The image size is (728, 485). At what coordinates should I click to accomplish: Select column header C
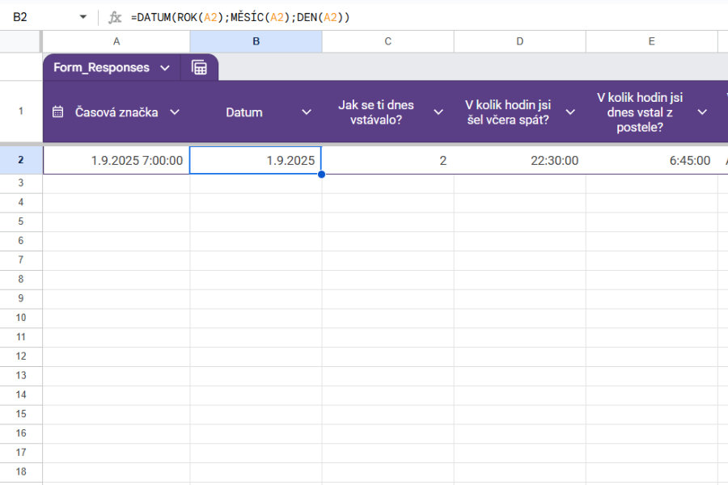pyautogui.click(x=387, y=40)
